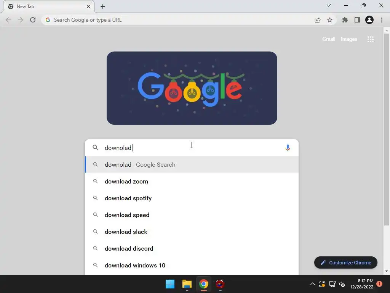Viewport: 390px width, 293px height.
Task: Click the scrollbar down arrow
Action: (x=387, y=271)
